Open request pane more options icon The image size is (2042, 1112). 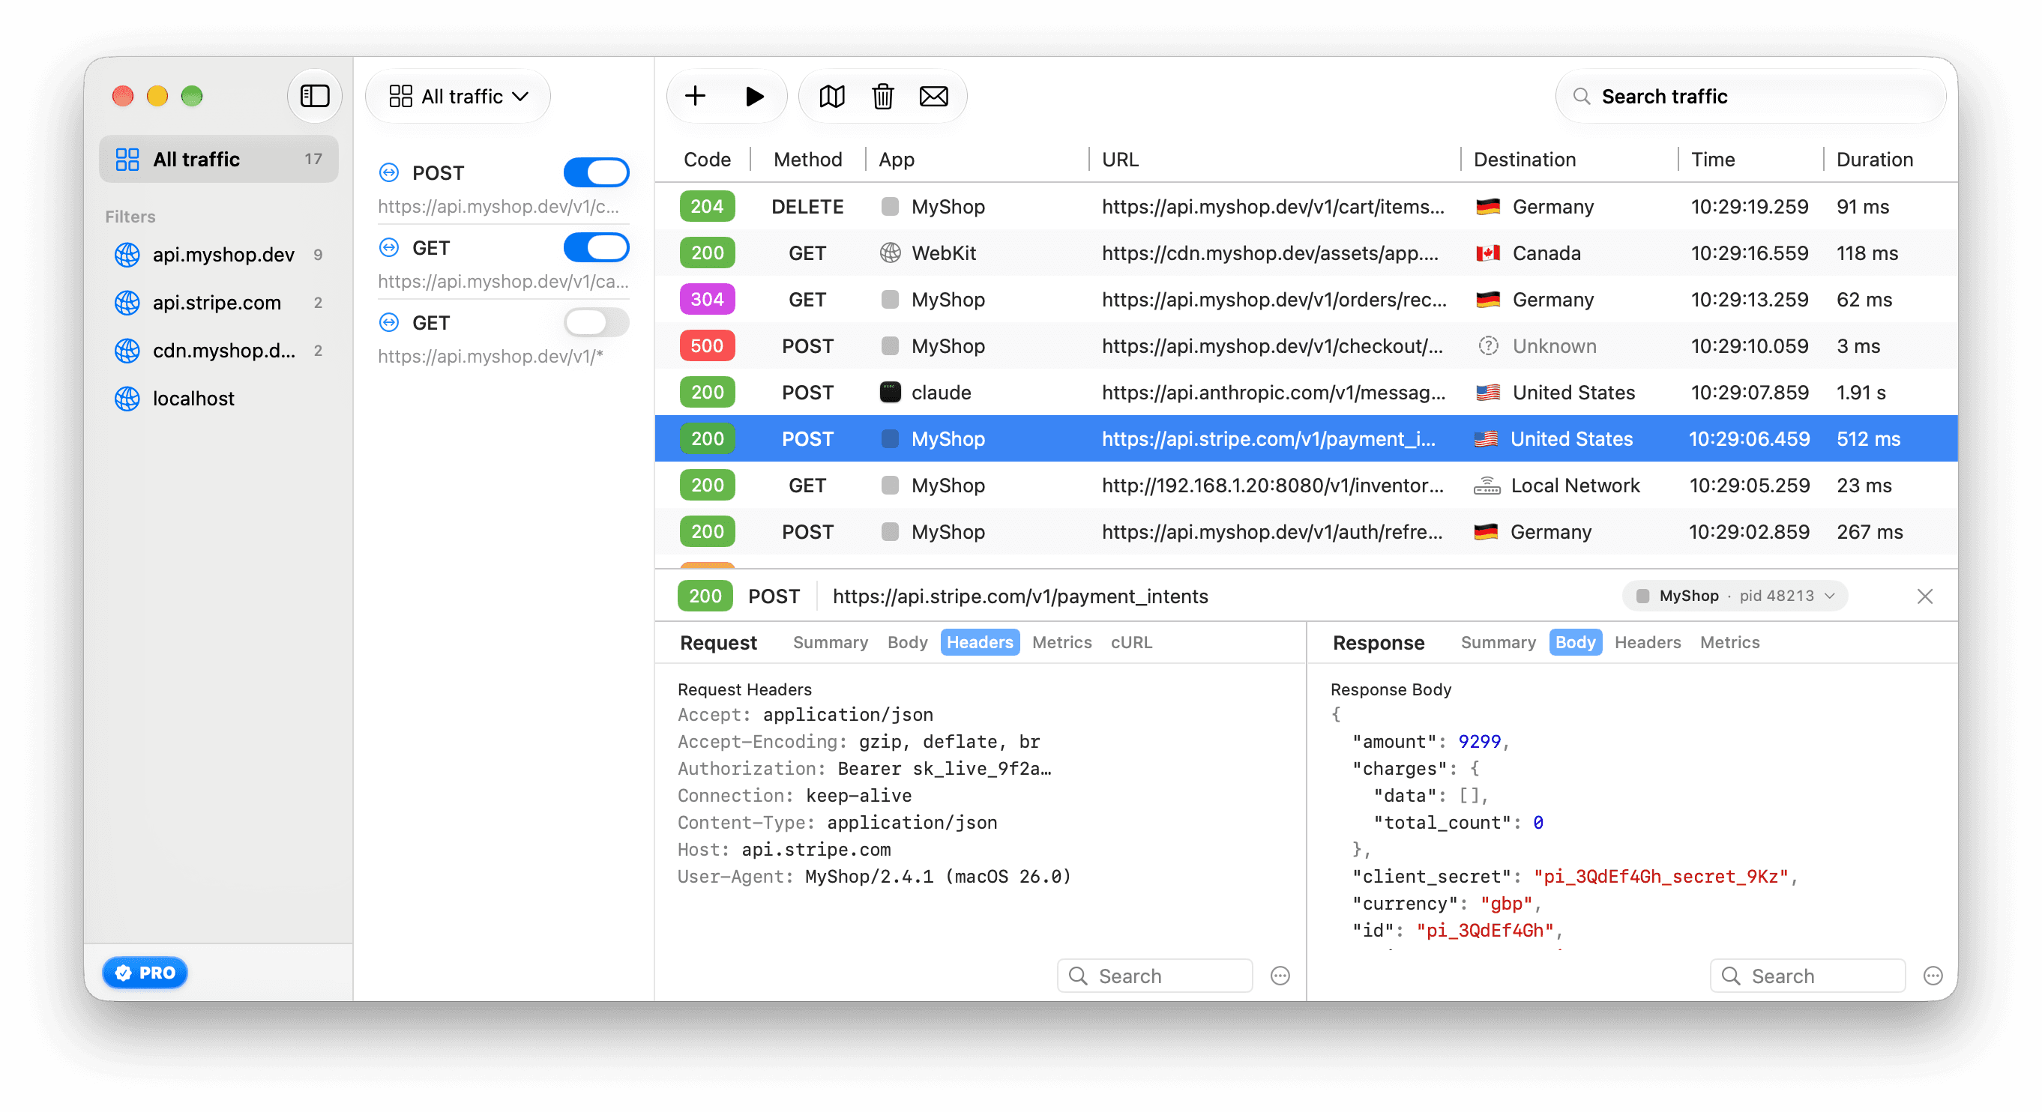[1280, 975]
